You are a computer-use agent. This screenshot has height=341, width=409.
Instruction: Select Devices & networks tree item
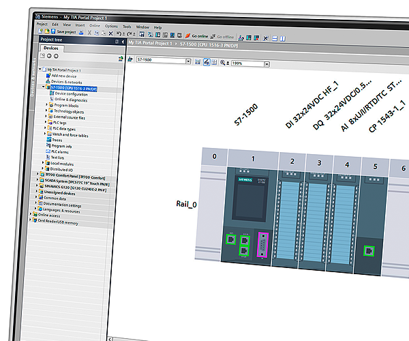[67, 82]
